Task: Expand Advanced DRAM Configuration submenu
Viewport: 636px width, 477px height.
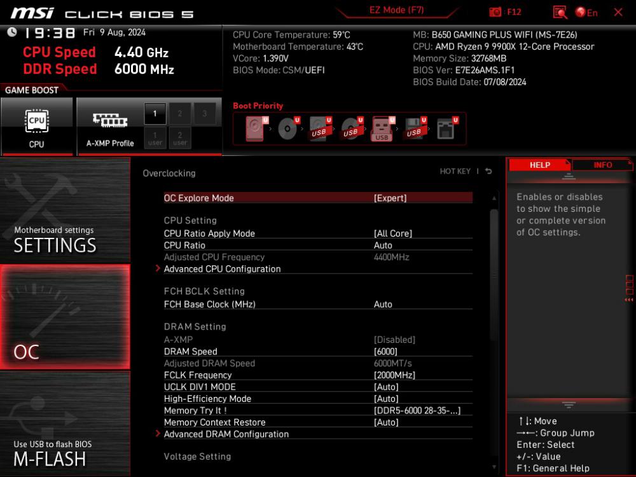Action: [318, 434]
